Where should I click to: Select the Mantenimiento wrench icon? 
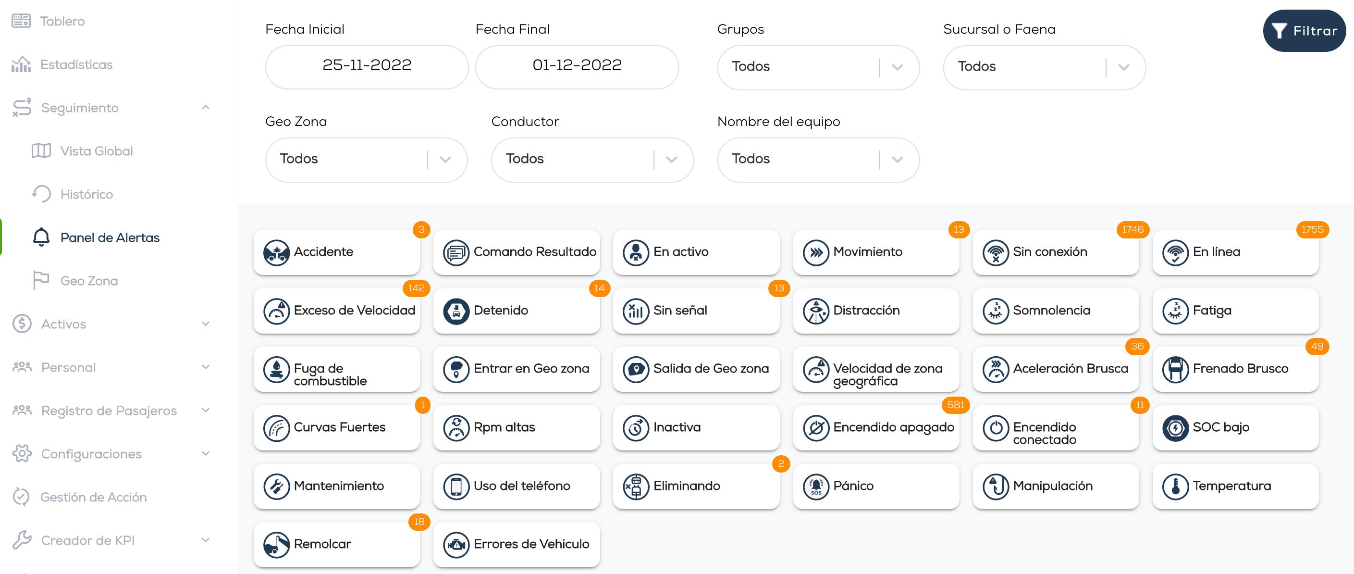click(276, 486)
